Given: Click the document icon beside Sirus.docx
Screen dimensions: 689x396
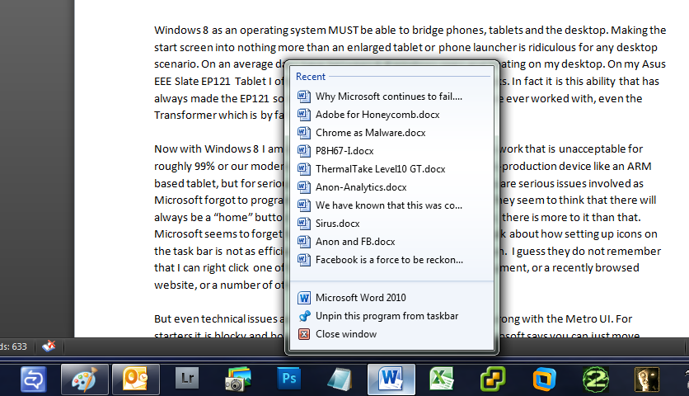Looking at the screenshot, I should tap(304, 224).
